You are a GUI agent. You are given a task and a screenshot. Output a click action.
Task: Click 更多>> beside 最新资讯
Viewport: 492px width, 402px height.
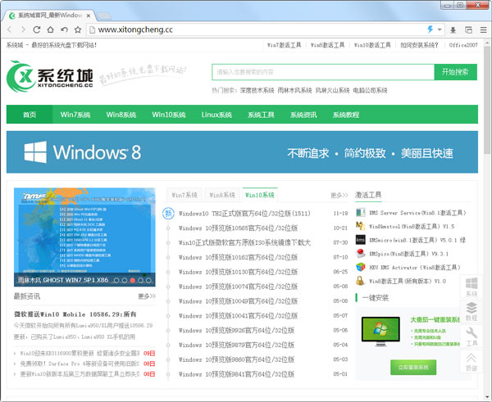pos(147,296)
